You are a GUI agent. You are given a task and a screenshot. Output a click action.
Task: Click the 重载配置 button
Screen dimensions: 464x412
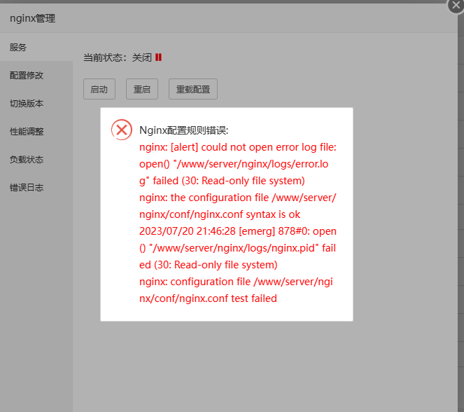click(193, 89)
